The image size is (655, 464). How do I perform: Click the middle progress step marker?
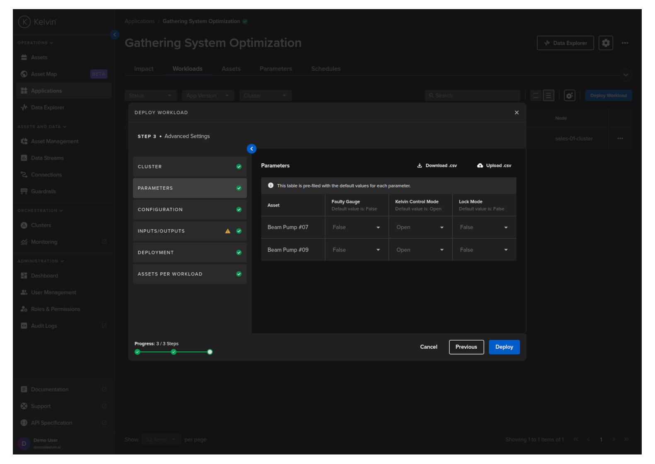tap(174, 352)
